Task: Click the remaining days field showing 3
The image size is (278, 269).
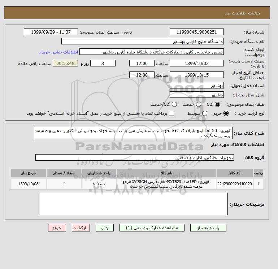Action: click(103, 63)
